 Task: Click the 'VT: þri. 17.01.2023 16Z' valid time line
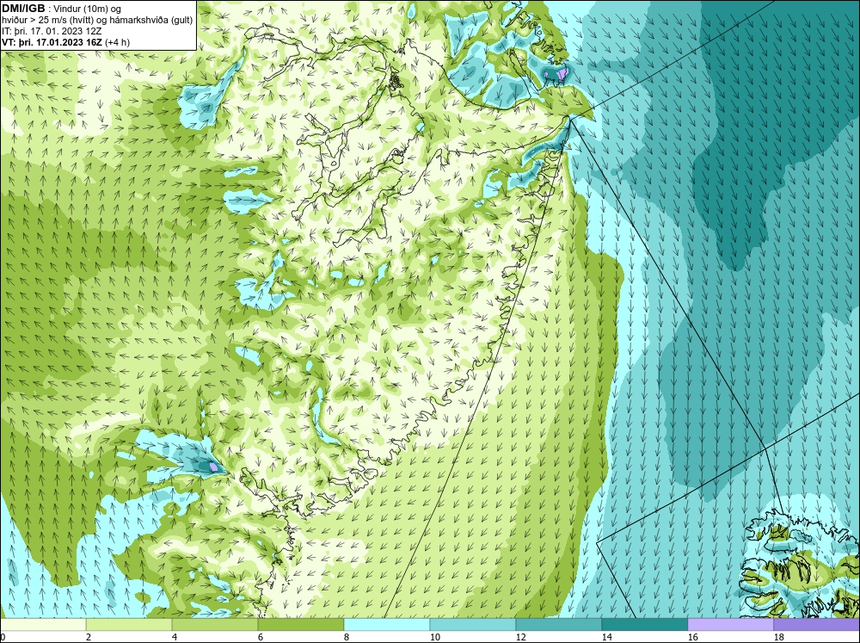53,42
